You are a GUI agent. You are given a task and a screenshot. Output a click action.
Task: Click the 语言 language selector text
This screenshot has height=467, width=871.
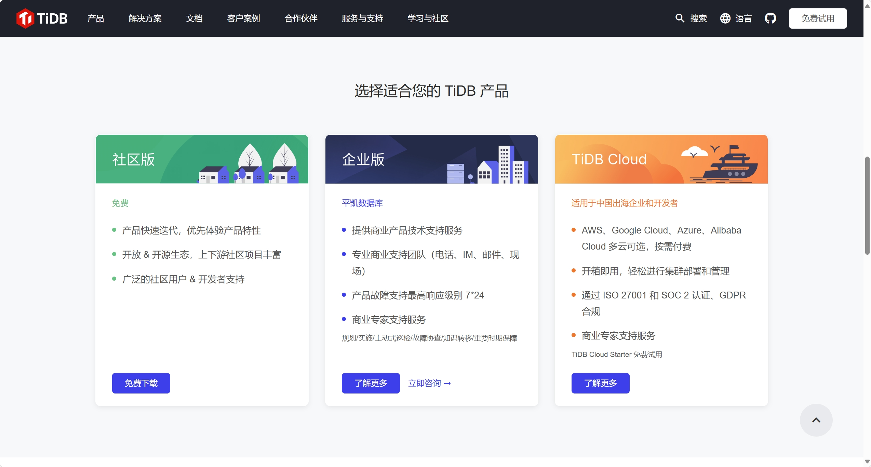744,18
